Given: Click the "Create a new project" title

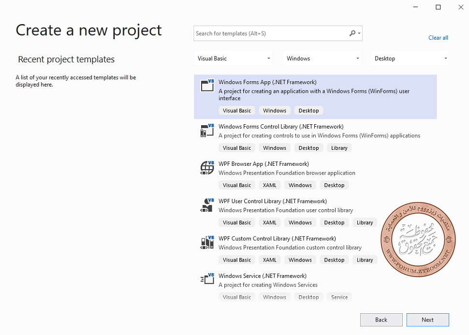Looking at the screenshot, I should click(88, 31).
